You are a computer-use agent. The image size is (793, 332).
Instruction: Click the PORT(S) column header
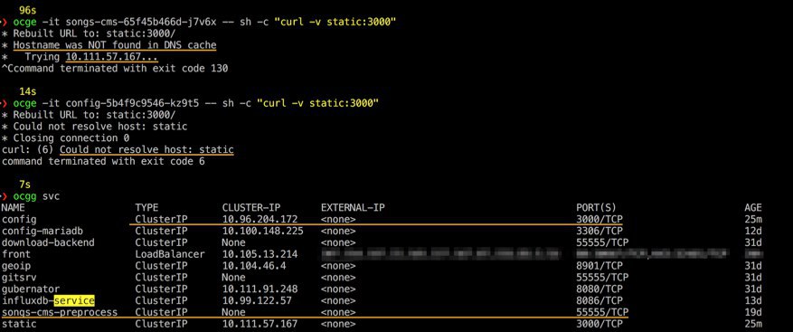(596, 207)
